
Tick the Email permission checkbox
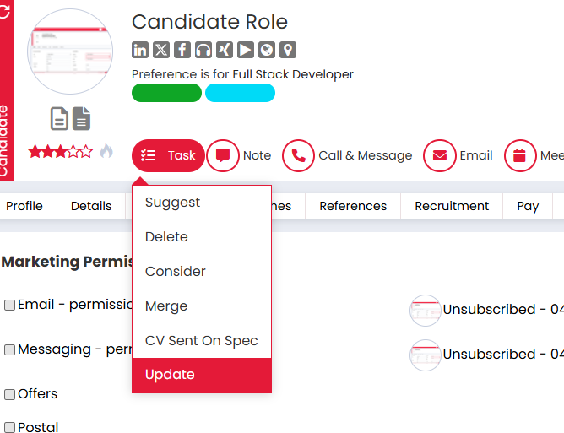tap(10, 305)
